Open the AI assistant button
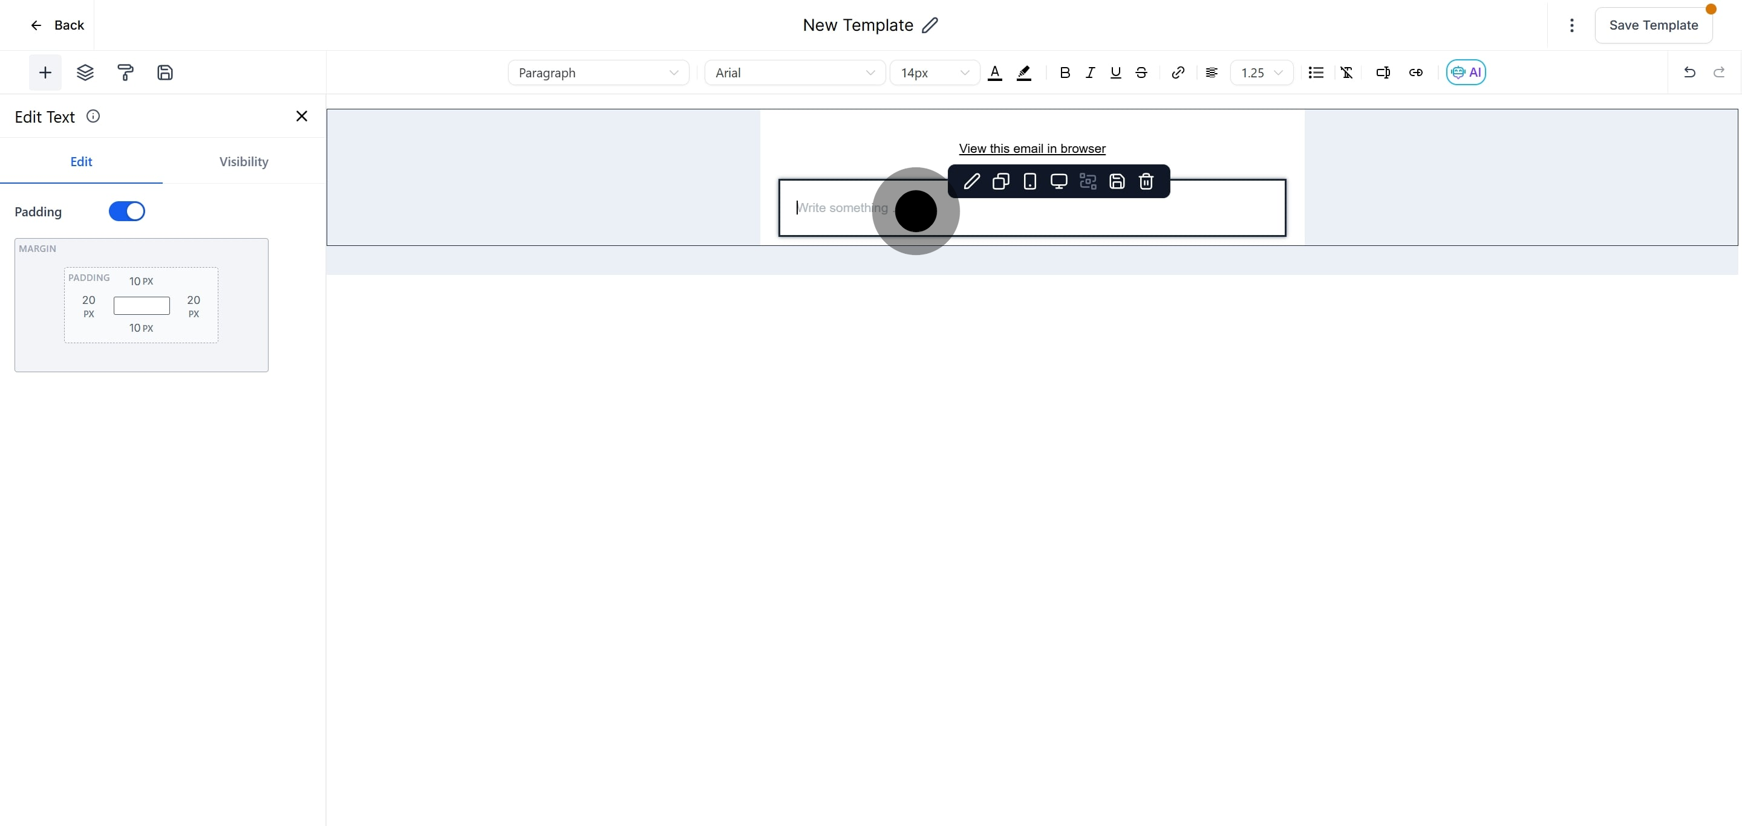The image size is (1742, 826). [1466, 73]
